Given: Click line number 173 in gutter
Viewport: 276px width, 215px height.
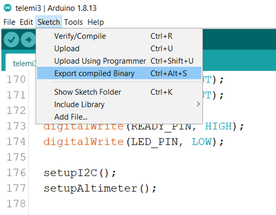Looking at the screenshot, I should click(x=16, y=126).
